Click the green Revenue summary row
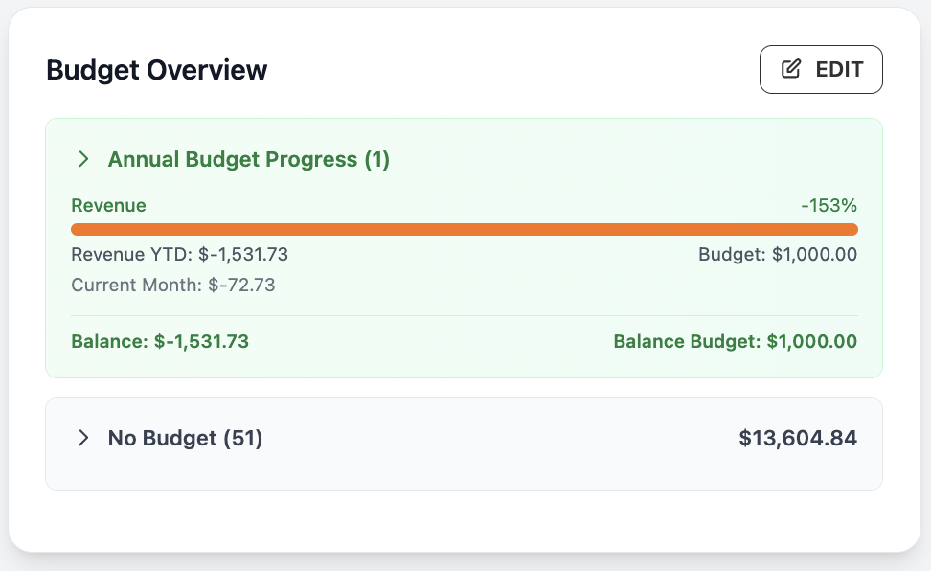This screenshot has height=571, width=931. pos(465,205)
